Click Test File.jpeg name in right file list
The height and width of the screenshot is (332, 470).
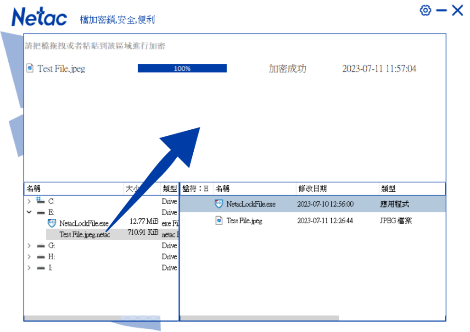pyautogui.click(x=244, y=221)
